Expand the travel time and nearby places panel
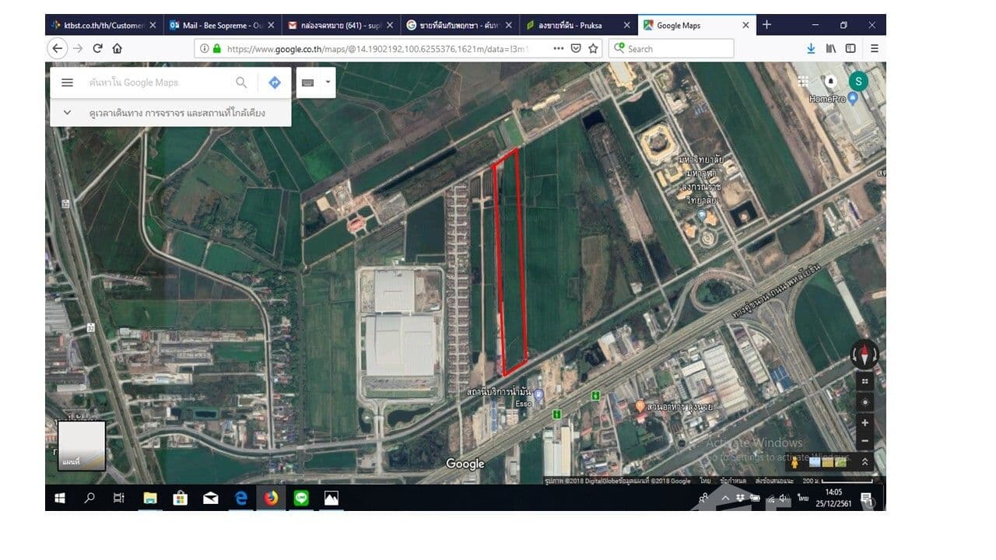This screenshot has height=560, width=996. click(67, 113)
